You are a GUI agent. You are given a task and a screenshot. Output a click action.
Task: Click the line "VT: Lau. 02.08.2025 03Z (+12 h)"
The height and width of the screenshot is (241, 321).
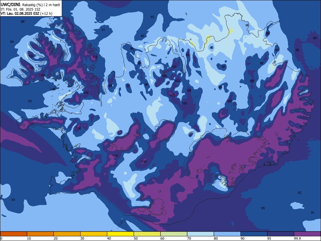[x=26, y=13]
